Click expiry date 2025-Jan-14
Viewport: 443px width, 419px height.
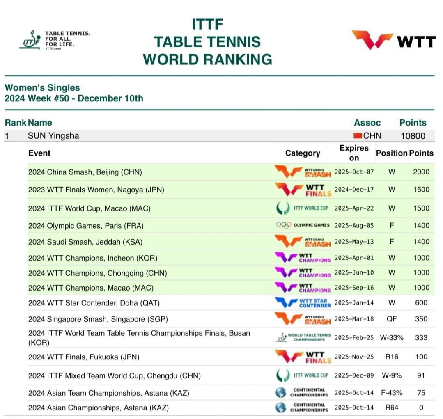pyautogui.click(x=354, y=303)
